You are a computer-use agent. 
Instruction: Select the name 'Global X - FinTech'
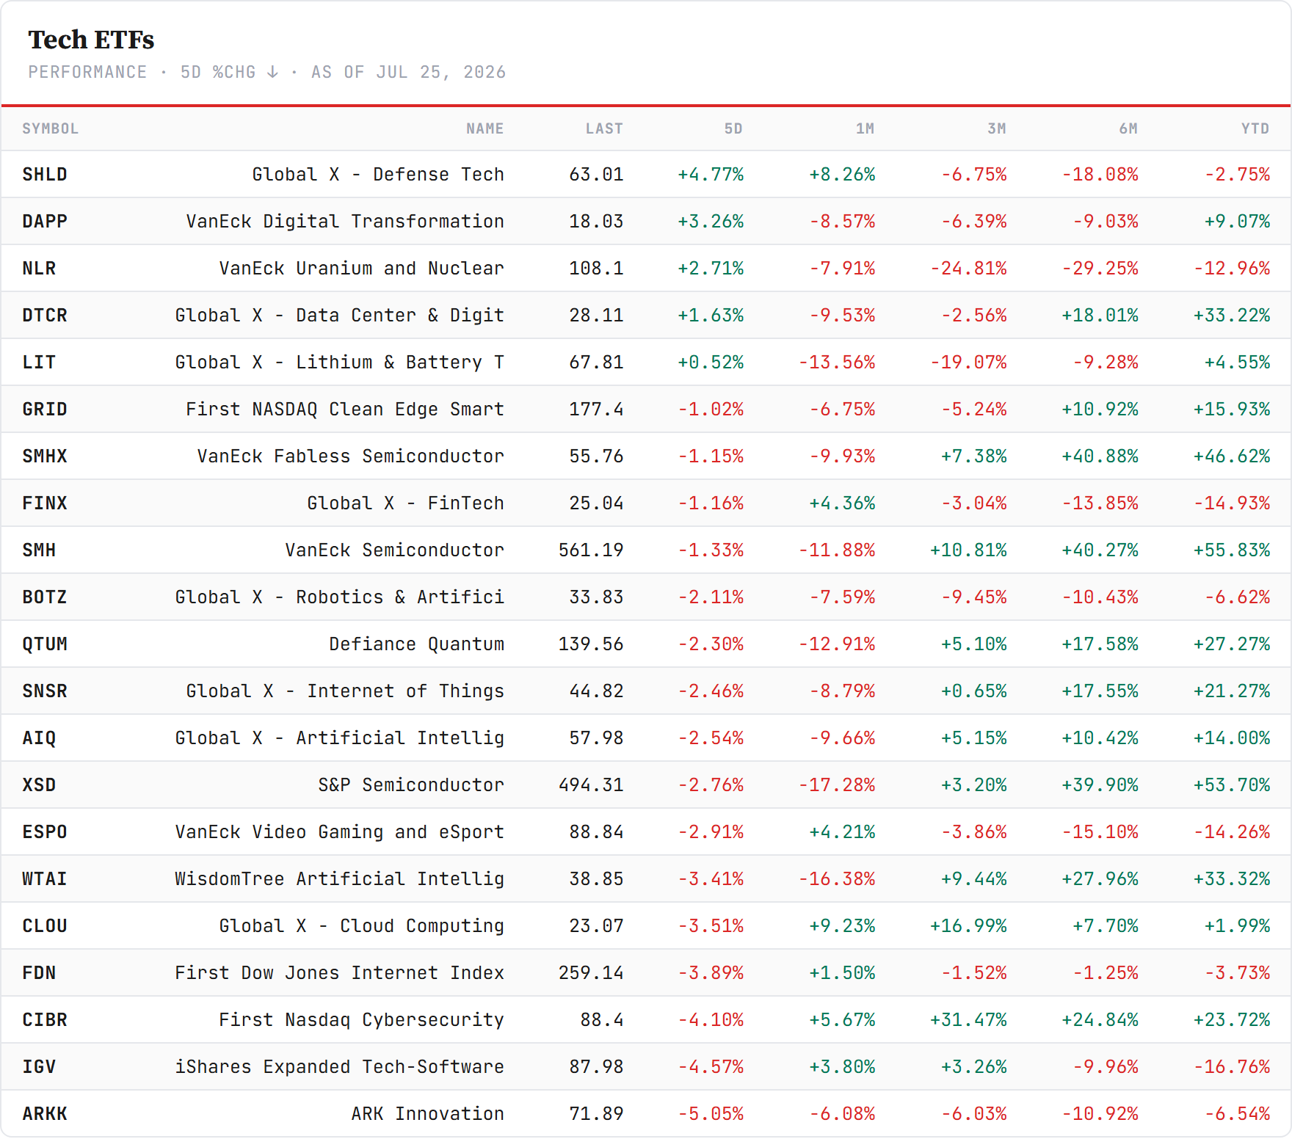click(406, 503)
